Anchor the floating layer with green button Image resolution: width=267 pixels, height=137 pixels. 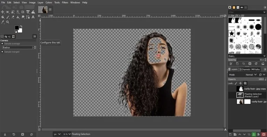click(254, 135)
